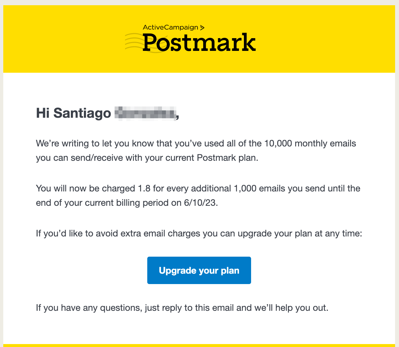Click the ActiveCampaign chevron arrow icon
Screen dimensions: 399x347
pos(202,27)
